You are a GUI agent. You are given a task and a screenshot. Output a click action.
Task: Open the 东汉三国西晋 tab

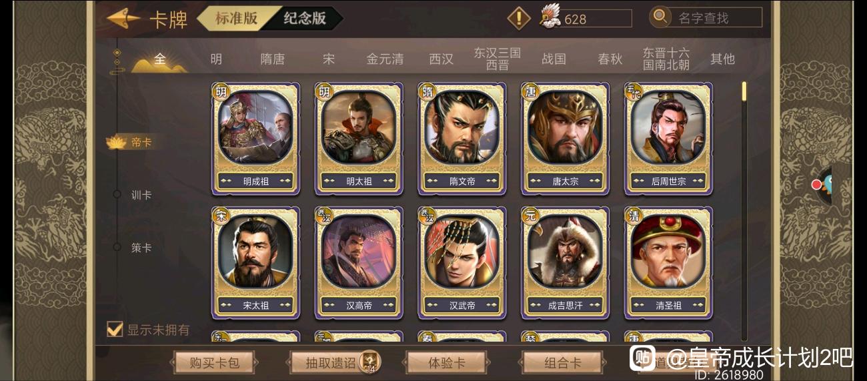coord(497,59)
